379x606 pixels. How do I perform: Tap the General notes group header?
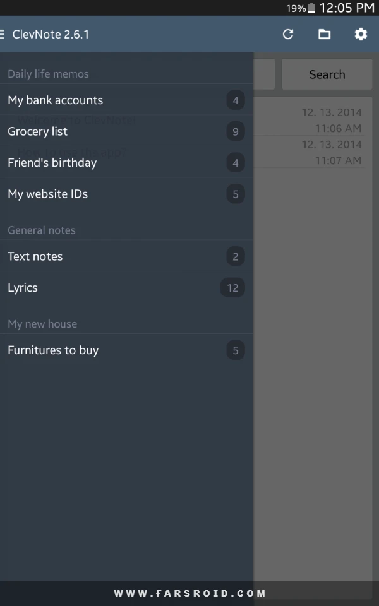click(x=42, y=230)
